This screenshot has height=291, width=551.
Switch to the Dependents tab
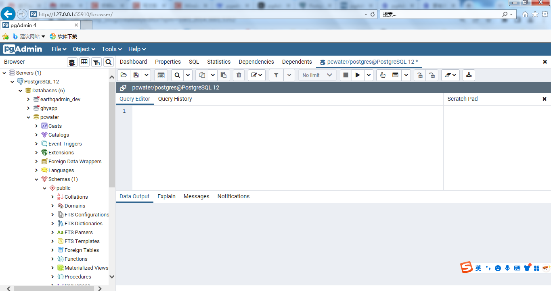pos(297,62)
